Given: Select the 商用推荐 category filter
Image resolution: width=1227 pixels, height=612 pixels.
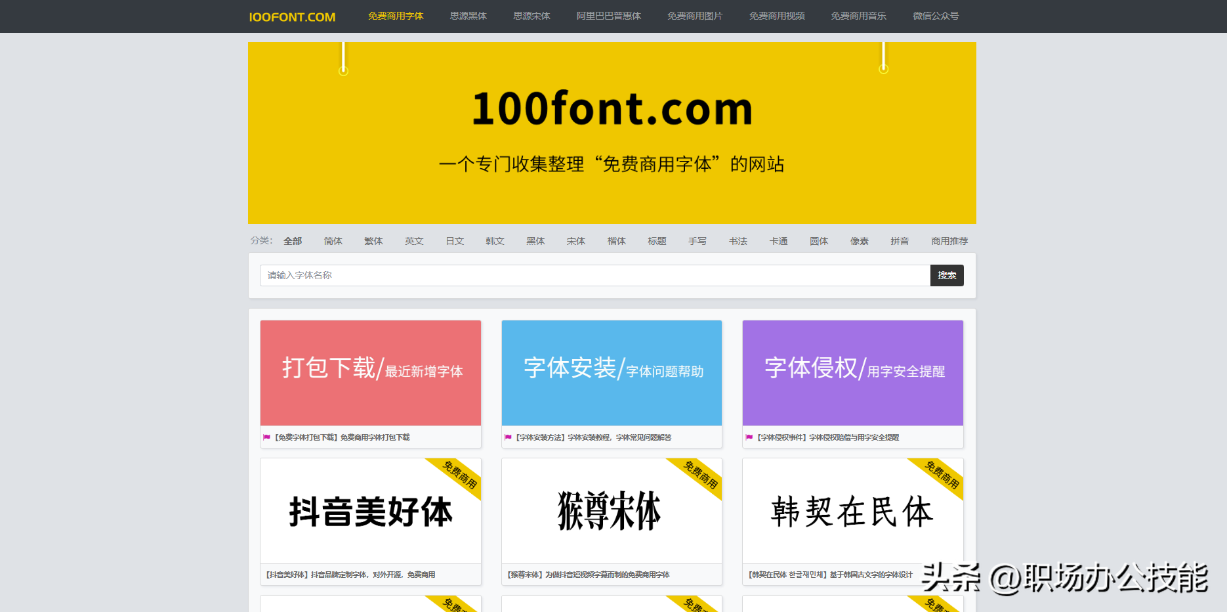Looking at the screenshot, I should click(x=949, y=241).
